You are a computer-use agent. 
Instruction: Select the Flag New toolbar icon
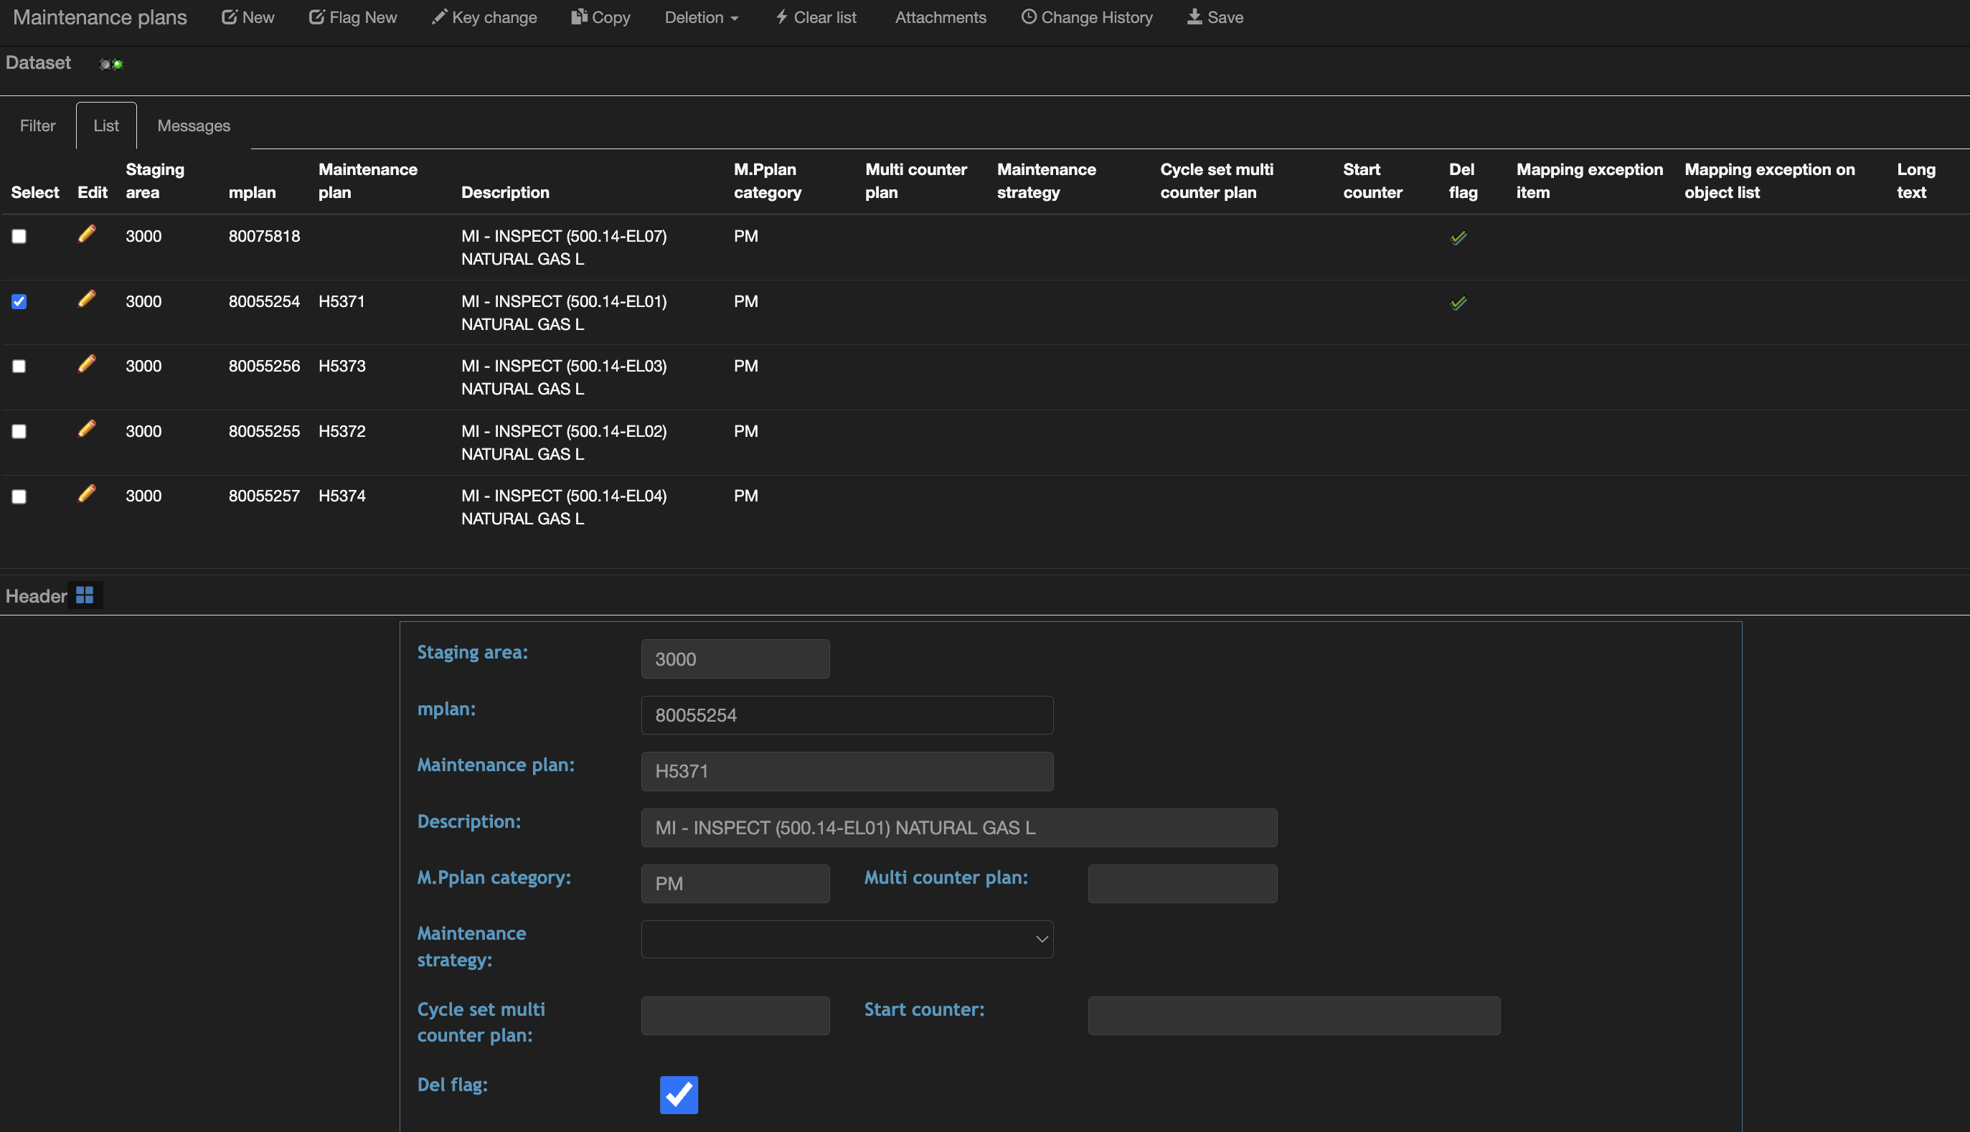[317, 16]
